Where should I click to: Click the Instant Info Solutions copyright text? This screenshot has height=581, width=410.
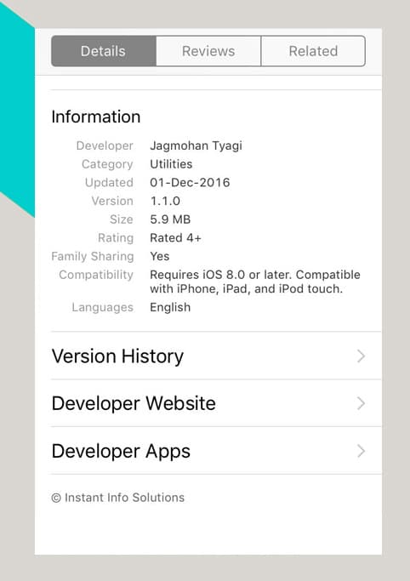(117, 498)
